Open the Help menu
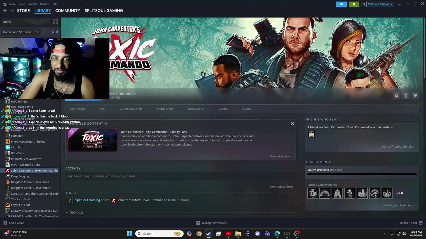426x239 pixels. coord(54,4)
